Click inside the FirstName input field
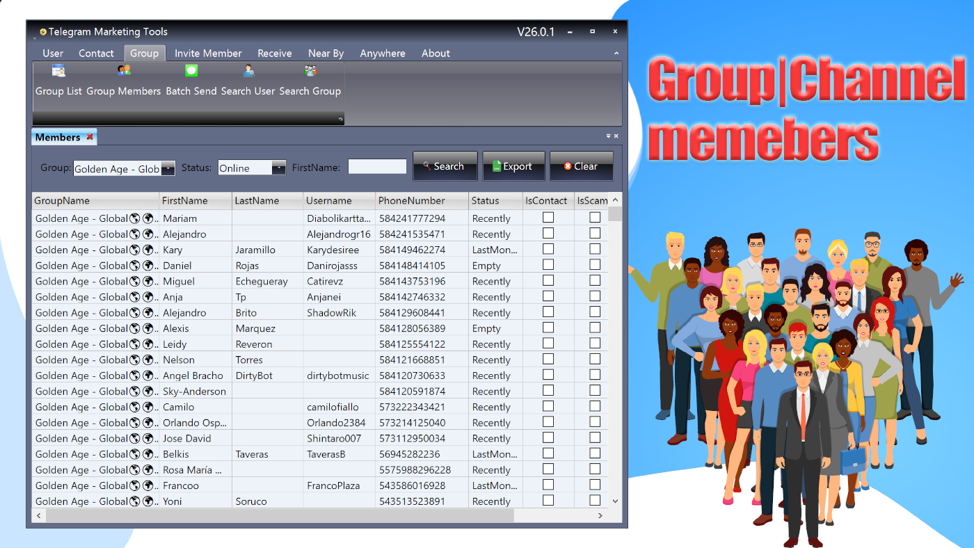Viewport: 974px width, 548px height. tap(377, 166)
